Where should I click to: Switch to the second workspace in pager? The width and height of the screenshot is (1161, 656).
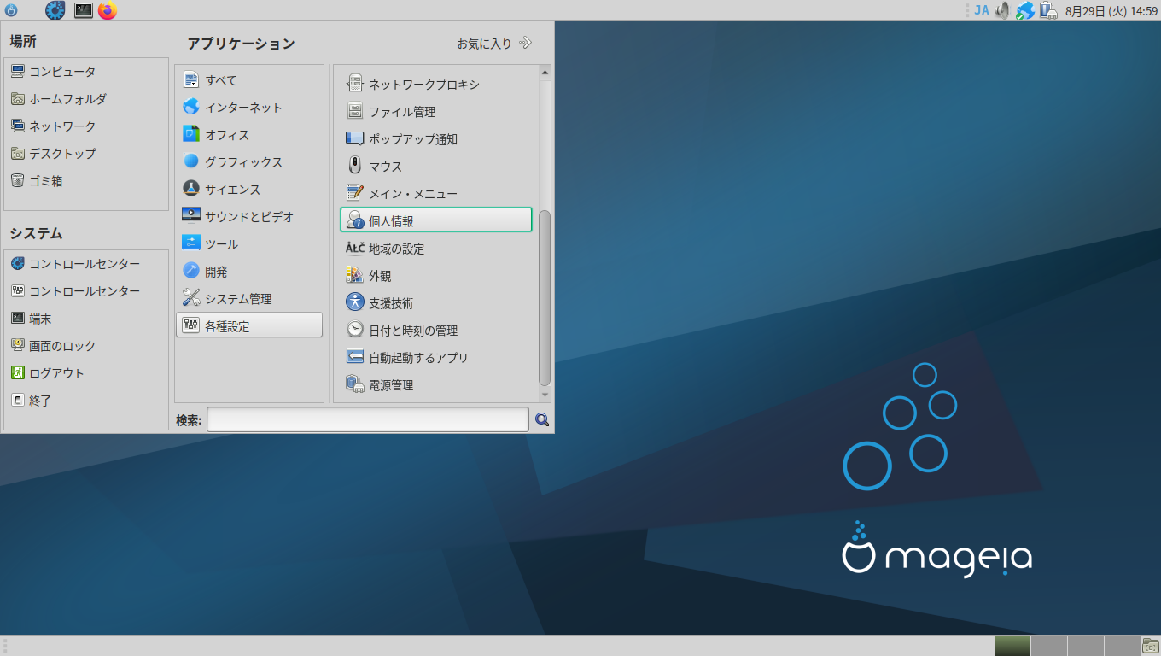click(x=1049, y=646)
